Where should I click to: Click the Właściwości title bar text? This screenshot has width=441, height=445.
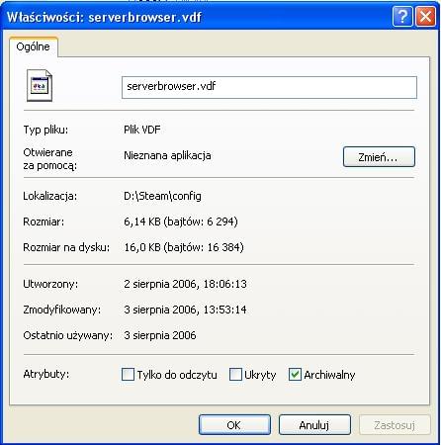[104, 17]
